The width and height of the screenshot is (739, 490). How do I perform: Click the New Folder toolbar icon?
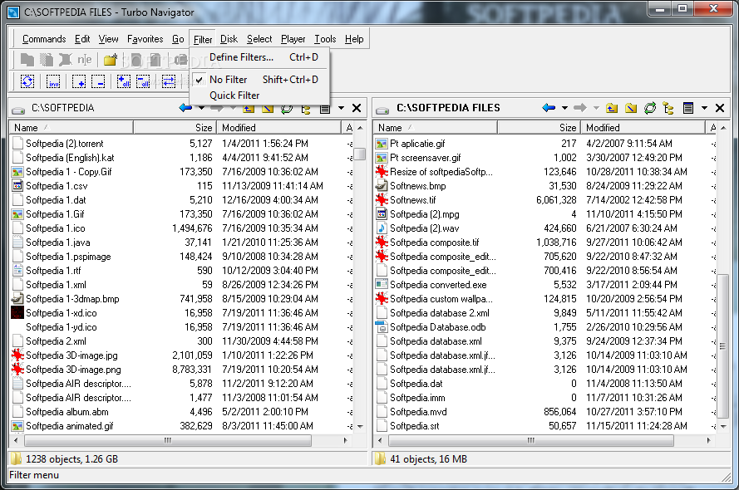(x=111, y=60)
